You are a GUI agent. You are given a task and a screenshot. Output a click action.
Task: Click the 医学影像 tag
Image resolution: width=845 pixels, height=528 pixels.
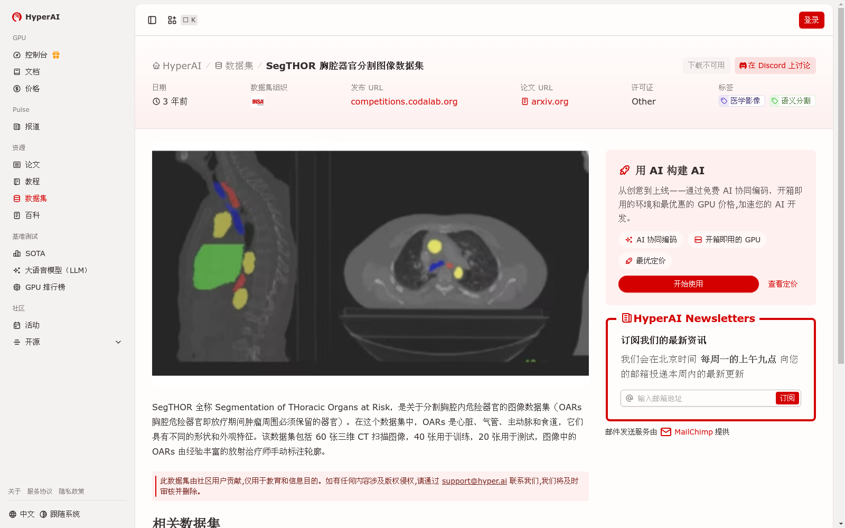pyautogui.click(x=741, y=101)
